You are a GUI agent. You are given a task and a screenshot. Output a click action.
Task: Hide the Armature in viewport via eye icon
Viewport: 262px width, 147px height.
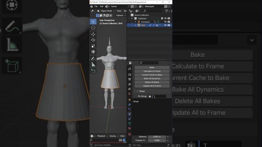[x=165, y=22]
